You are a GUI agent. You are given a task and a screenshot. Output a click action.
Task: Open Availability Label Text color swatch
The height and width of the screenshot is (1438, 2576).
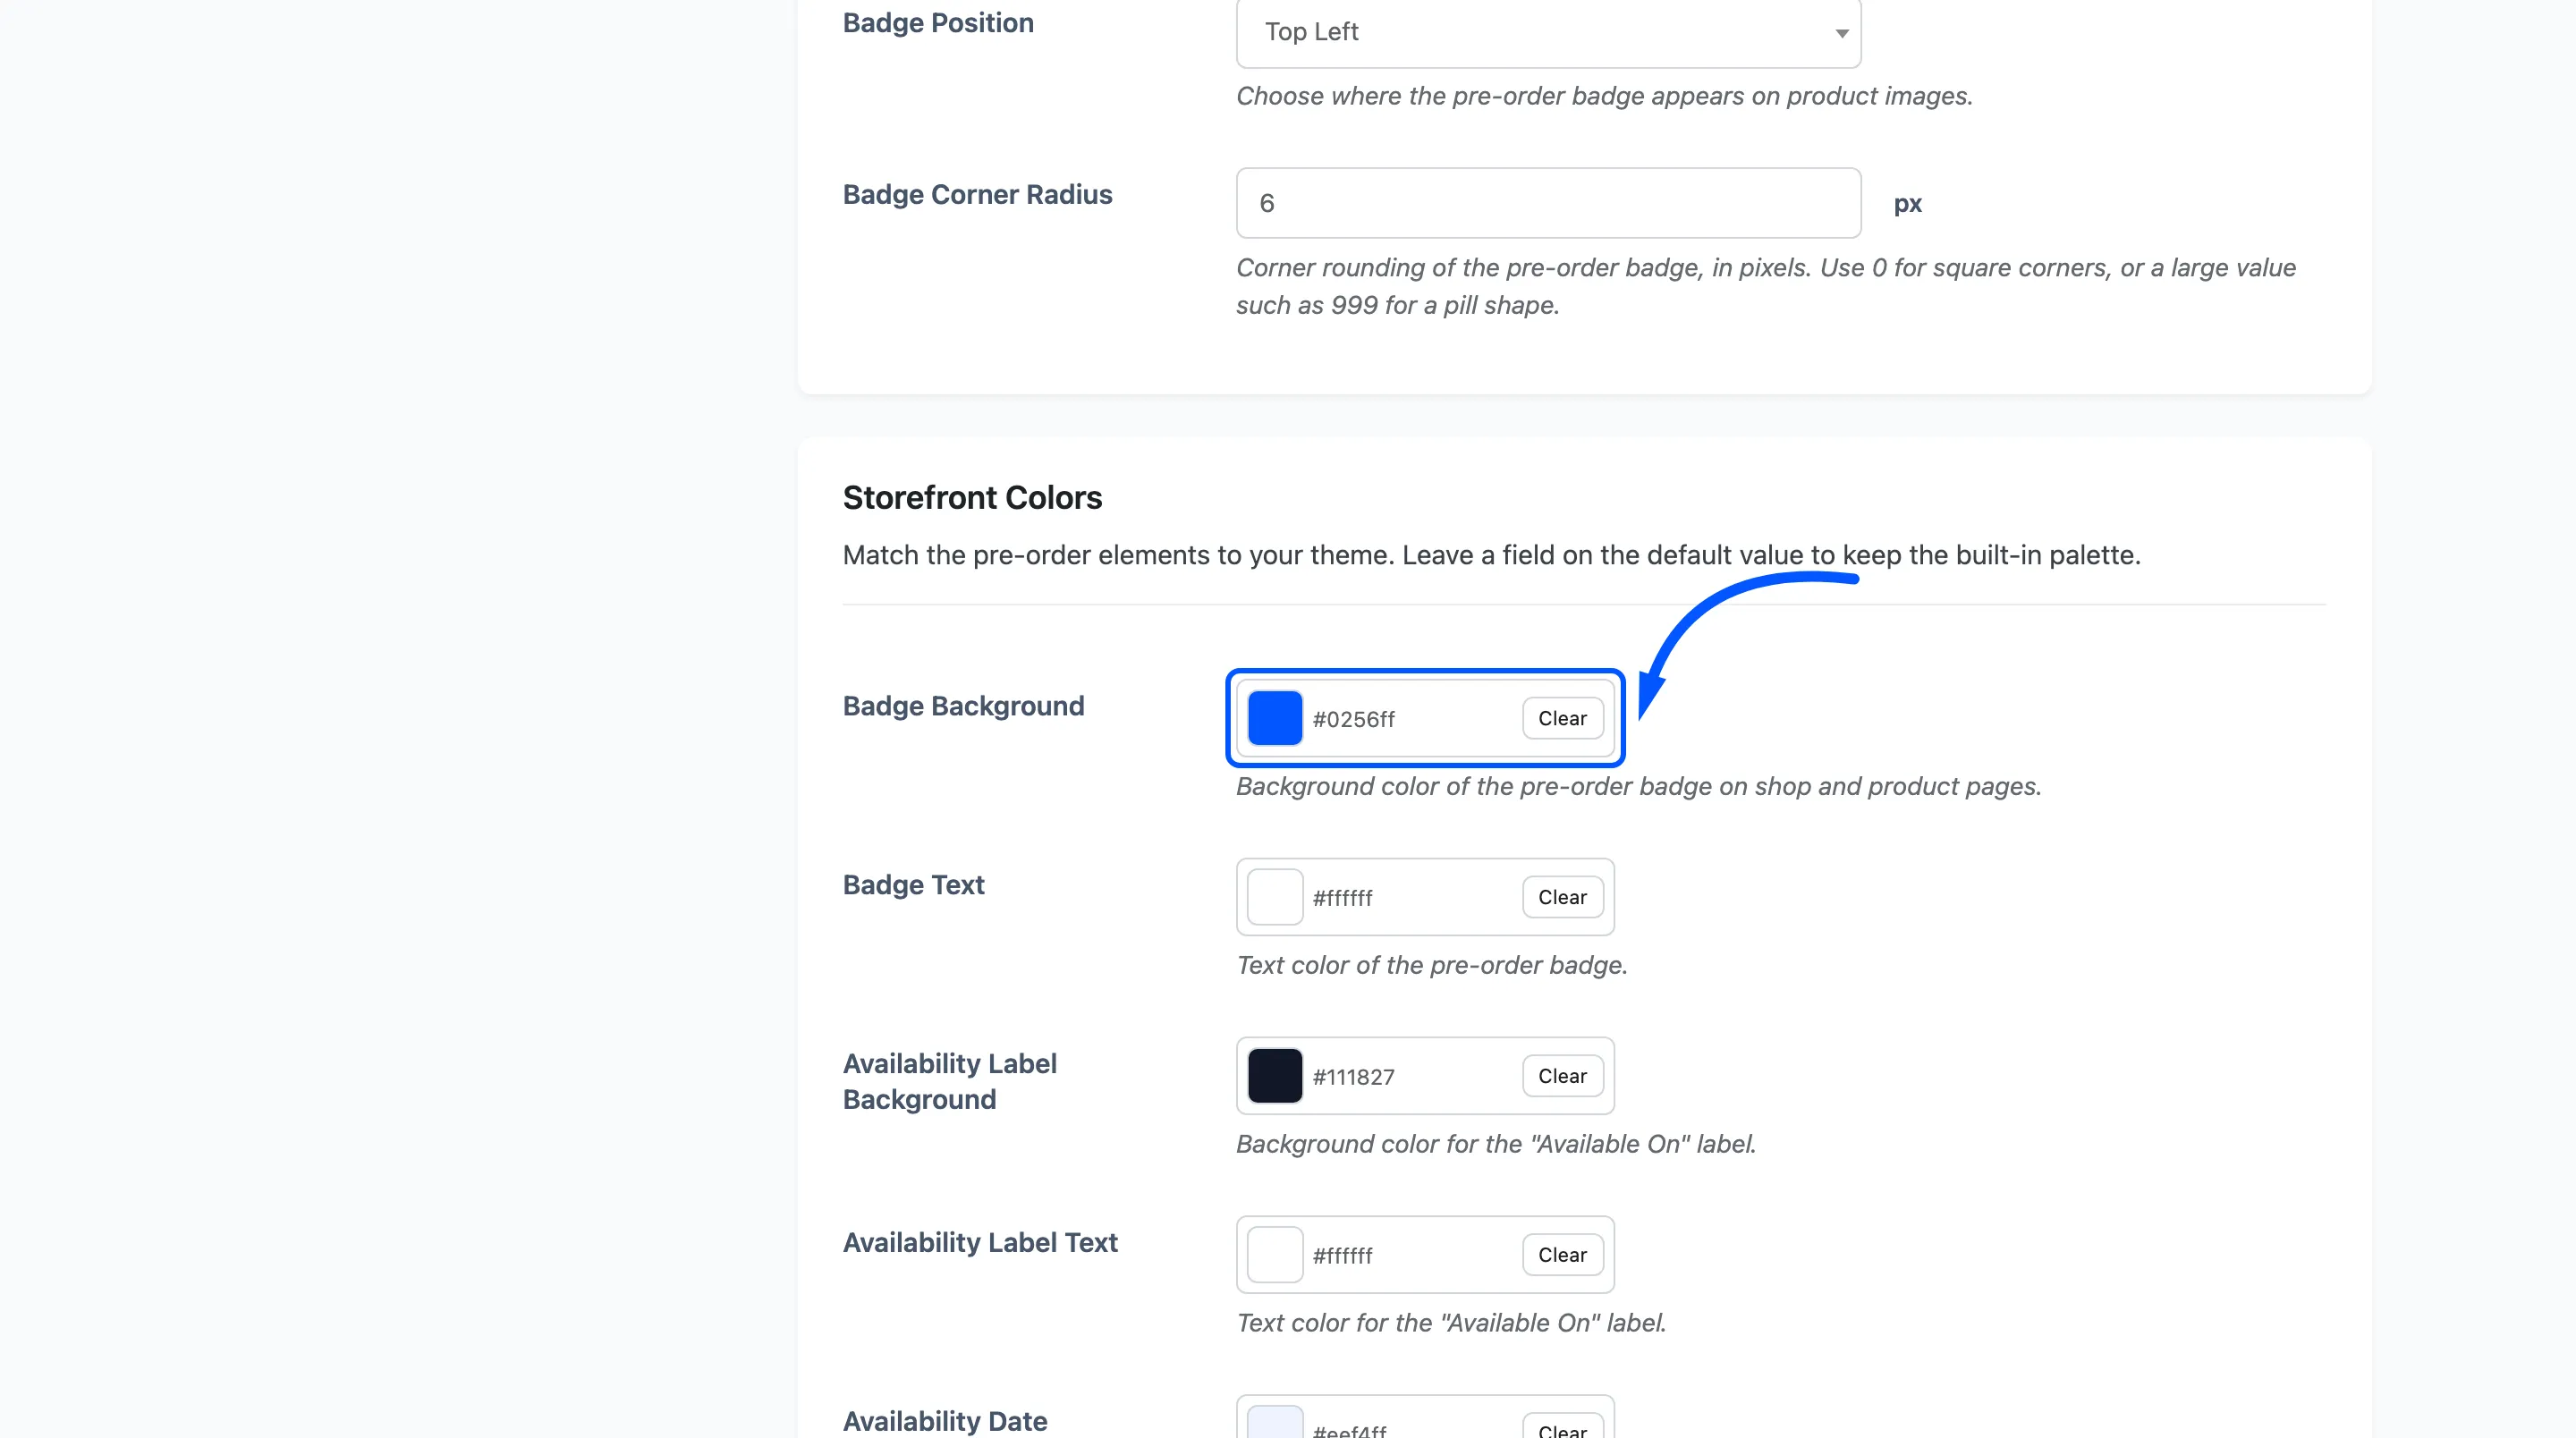[x=1275, y=1255]
